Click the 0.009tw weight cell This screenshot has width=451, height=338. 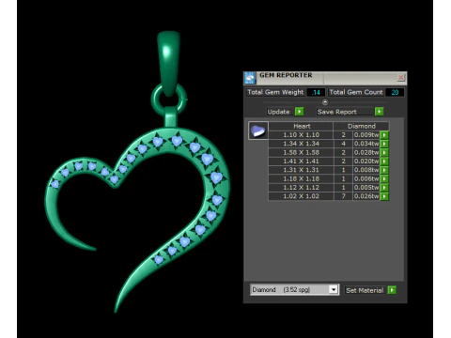[366, 135]
